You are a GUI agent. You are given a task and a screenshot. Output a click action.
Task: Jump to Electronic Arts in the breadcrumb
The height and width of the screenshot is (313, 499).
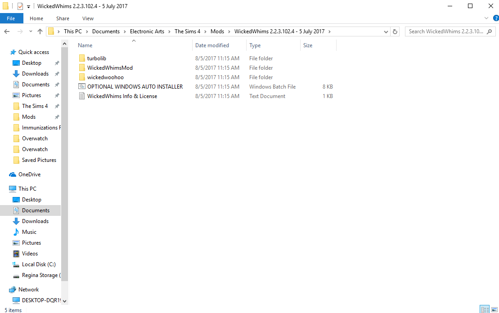click(x=147, y=31)
